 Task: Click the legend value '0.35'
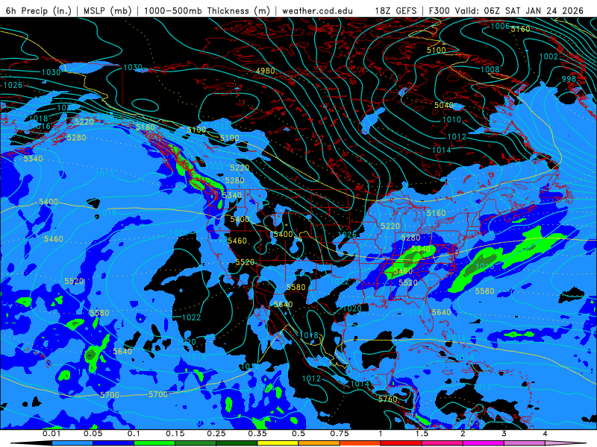257,434
